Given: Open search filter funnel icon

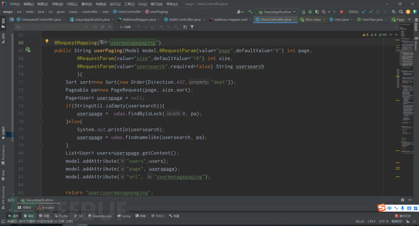Looking at the screenshot, I should tap(192, 27).
